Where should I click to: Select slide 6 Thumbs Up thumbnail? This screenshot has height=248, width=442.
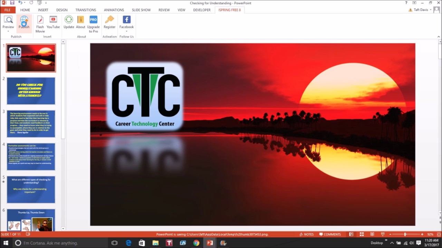point(31,220)
